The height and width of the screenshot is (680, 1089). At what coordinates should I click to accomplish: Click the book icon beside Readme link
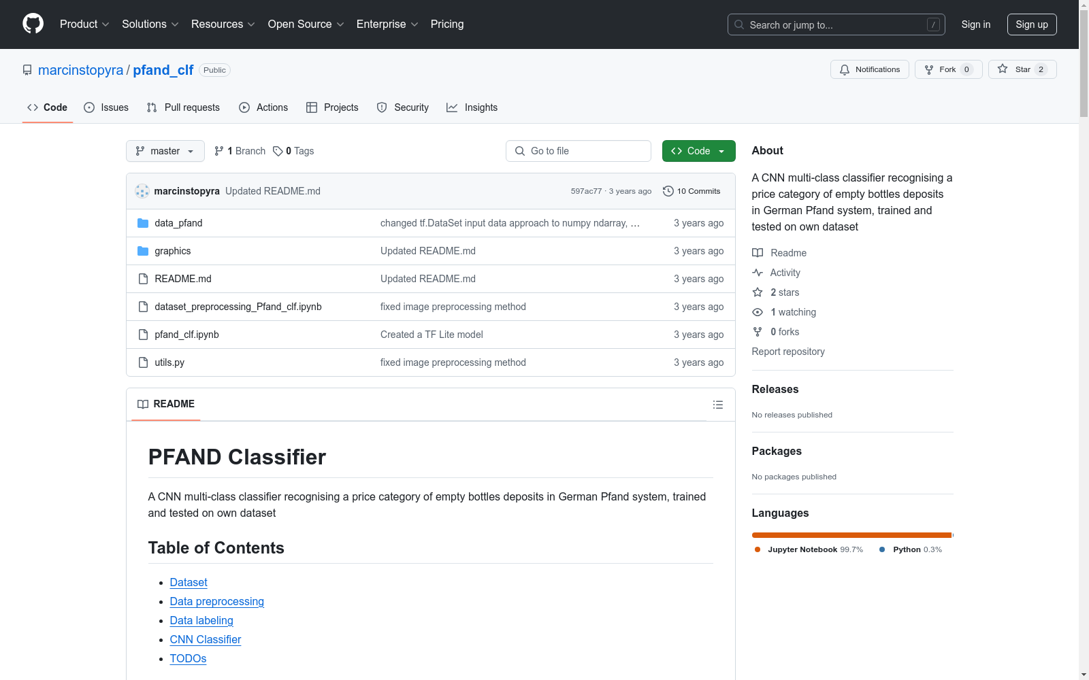tap(758, 253)
